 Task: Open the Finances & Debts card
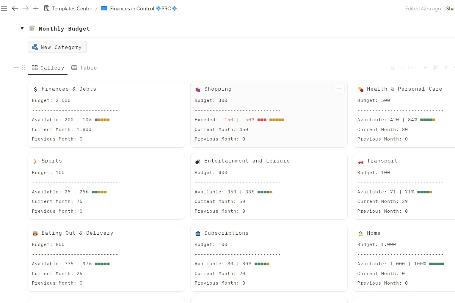pyautogui.click(x=69, y=89)
